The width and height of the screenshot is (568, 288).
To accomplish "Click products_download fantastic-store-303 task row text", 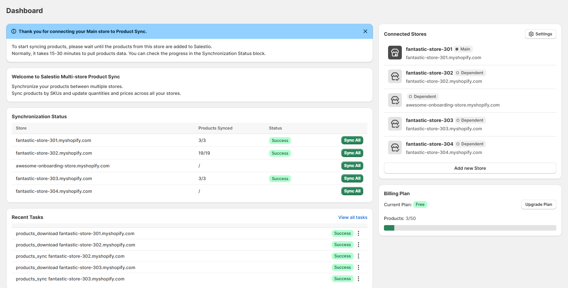I will pos(75,267).
